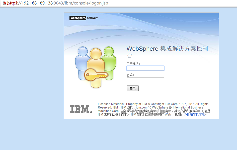Screen dimensions: 237x150
Task: Focus the 用户标识 user ID field
Action: pos(145,68)
